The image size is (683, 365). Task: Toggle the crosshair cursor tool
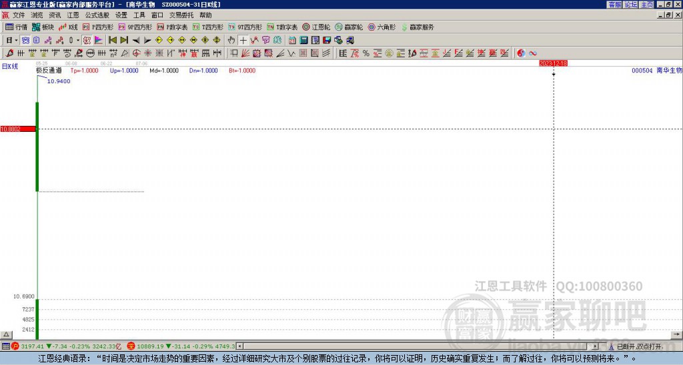(243, 40)
